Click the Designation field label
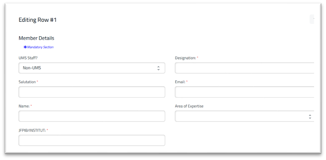 click(186, 58)
